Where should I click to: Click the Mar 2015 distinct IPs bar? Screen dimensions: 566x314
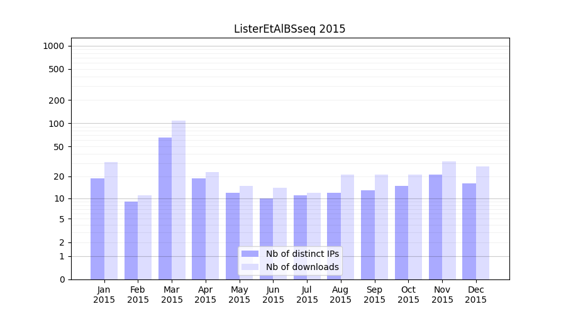tap(165, 208)
